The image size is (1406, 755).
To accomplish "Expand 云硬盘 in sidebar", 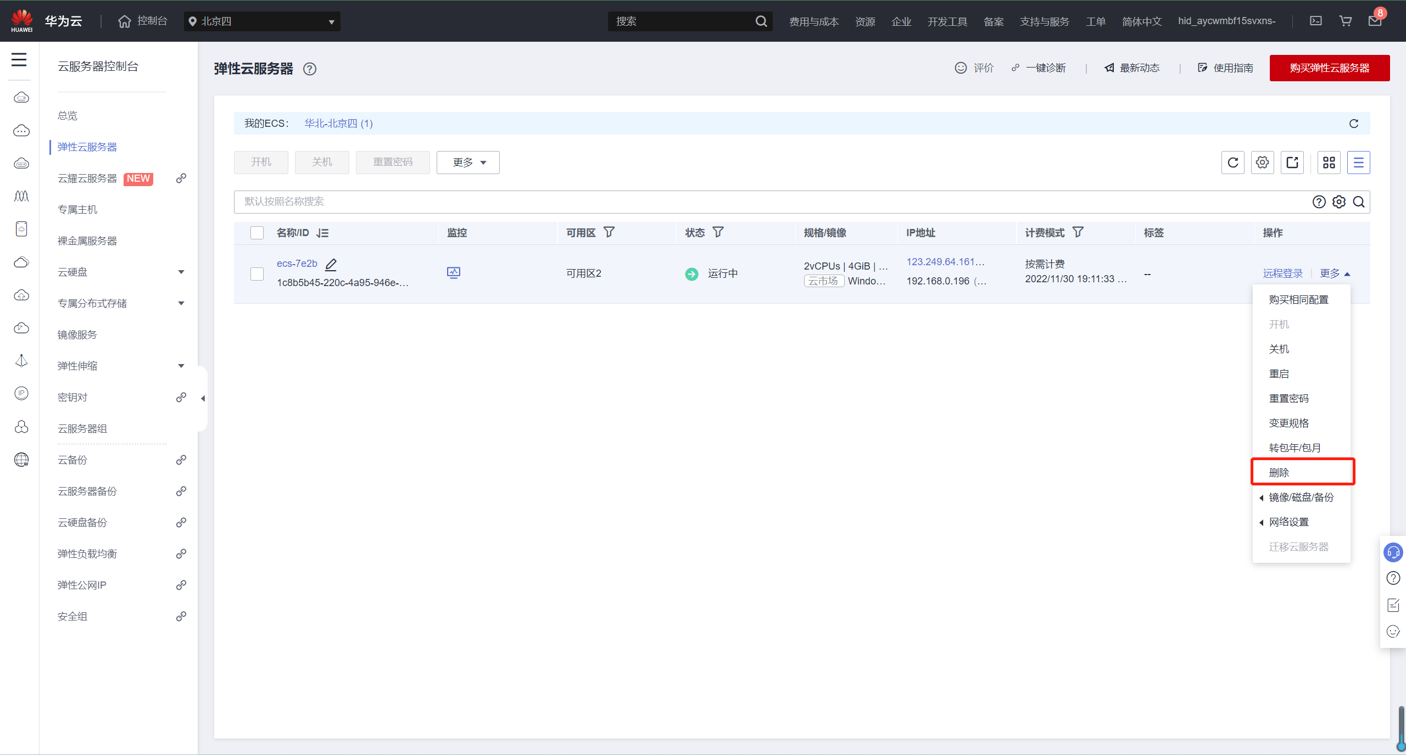I will [x=181, y=272].
